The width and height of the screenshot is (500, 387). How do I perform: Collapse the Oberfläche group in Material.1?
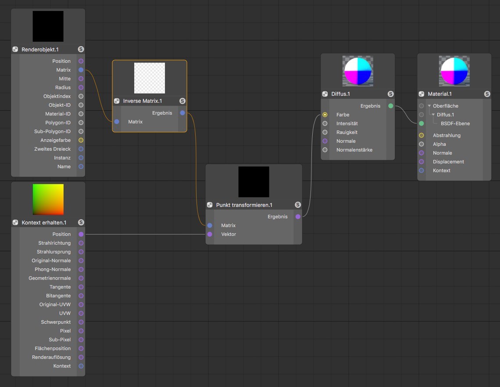point(429,106)
